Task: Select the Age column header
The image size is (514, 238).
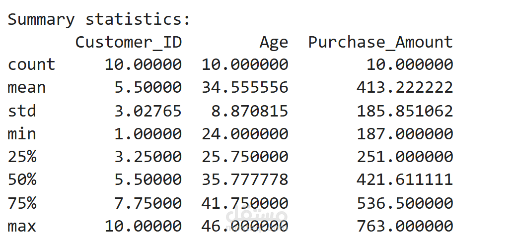Action: (x=274, y=42)
